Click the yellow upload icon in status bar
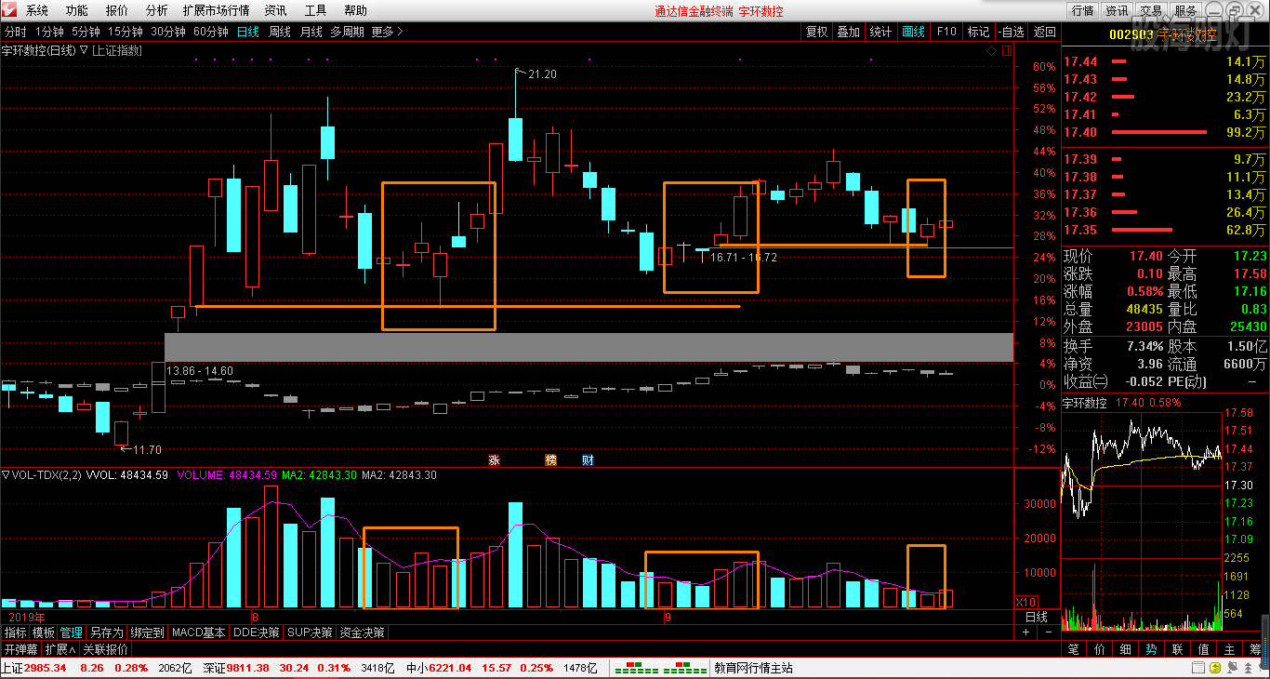 1215,668
